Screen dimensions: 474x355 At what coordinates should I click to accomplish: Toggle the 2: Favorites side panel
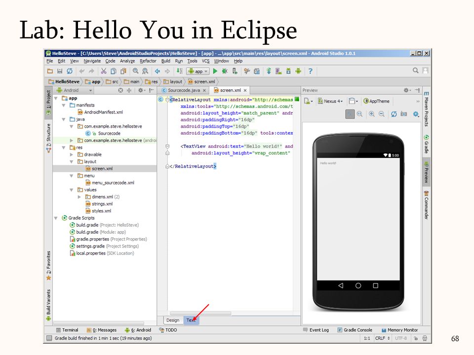point(48,265)
